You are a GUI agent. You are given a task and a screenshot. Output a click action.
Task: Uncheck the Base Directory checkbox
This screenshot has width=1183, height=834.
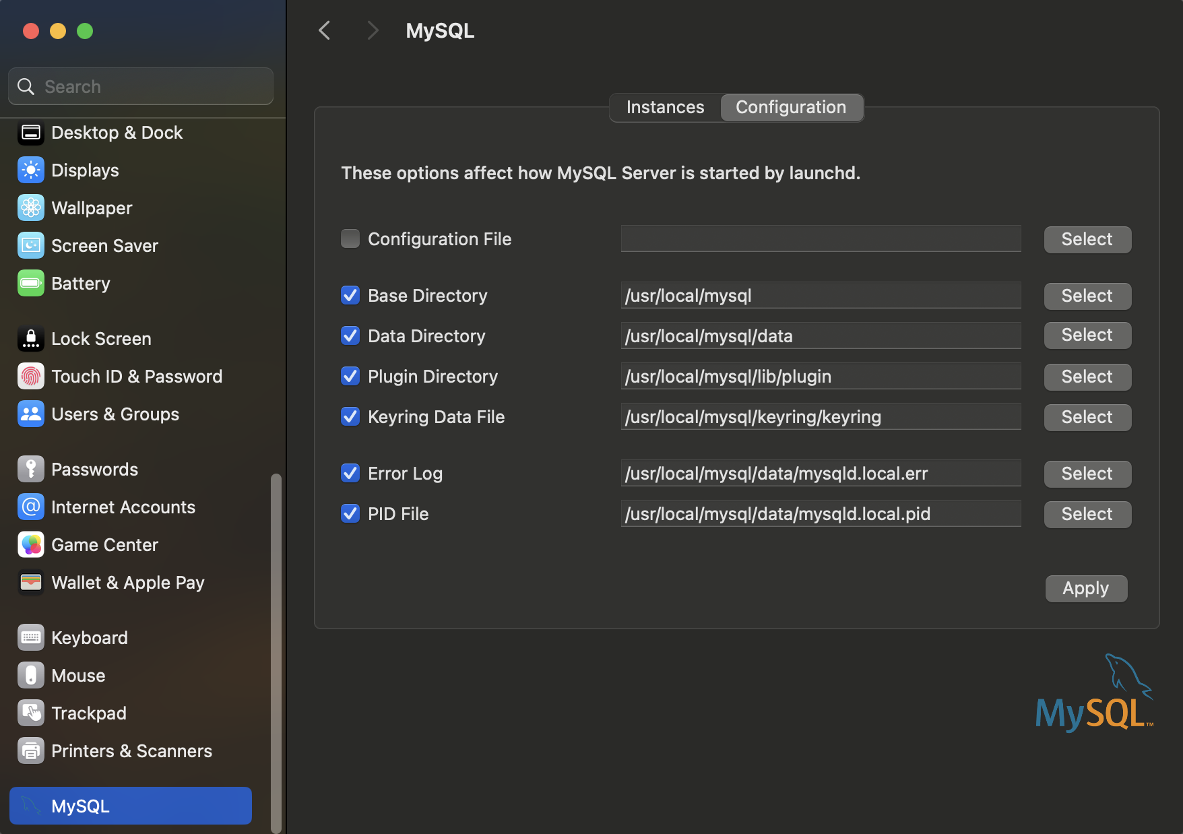click(350, 295)
